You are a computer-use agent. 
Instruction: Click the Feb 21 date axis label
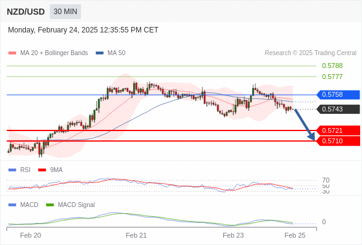136,235
